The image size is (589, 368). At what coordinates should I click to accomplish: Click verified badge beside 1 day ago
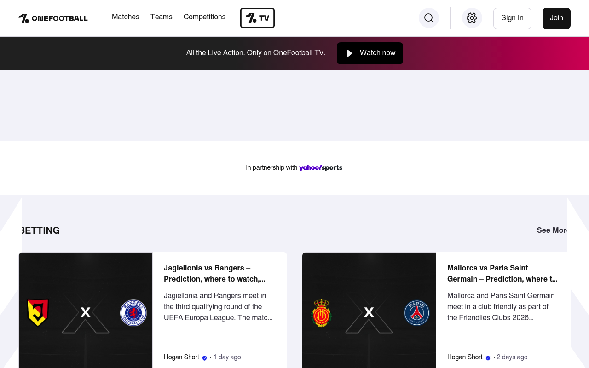click(205, 358)
